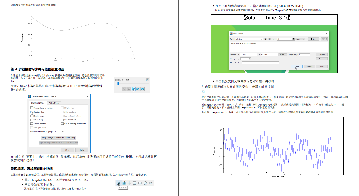This screenshot has height=196, width=359.
Task: Click the Iso-surface locations checkbox
Action: coord(62,116)
